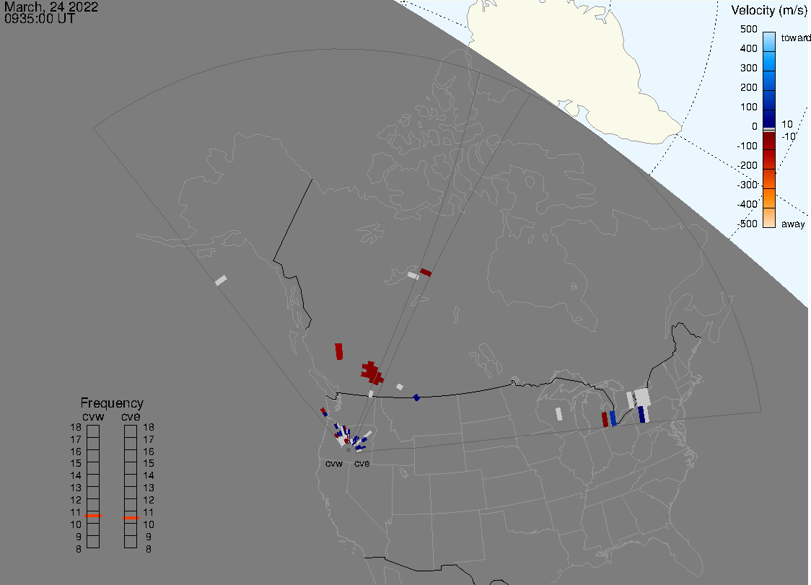The height and width of the screenshot is (585, 811).
Task: Click the bottom cell of the cve frequency bar
Action: pyautogui.click(x=131, y=542)
